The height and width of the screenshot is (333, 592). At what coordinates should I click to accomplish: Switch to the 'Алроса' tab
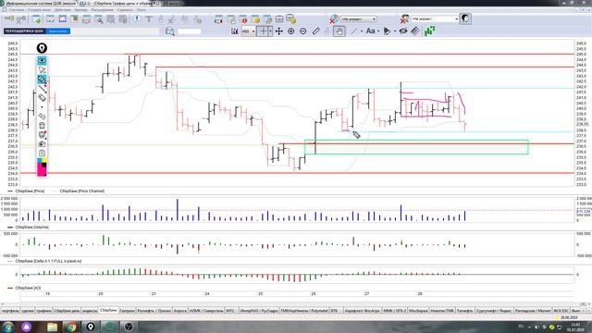point(180,311)
